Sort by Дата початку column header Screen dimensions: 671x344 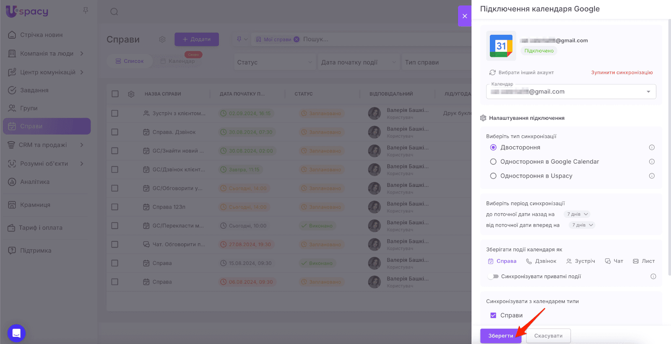click(x=242, y=94)
